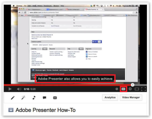
Task: Switch to theater mode view
Action: (137, 89)
